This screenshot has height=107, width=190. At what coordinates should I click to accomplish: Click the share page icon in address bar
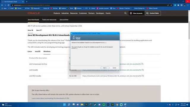coord(168,5)
